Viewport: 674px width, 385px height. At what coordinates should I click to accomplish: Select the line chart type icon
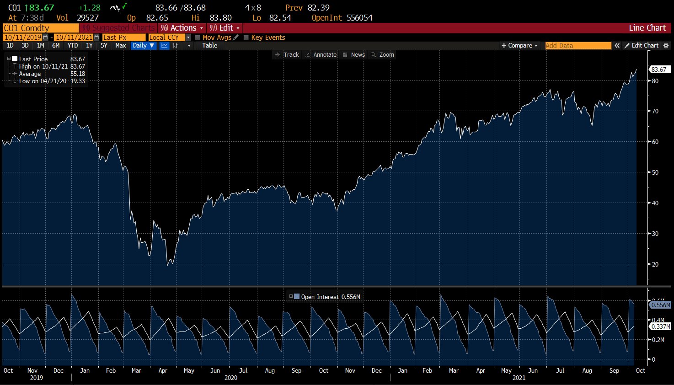pyautogui.click(x=164, y=46)
